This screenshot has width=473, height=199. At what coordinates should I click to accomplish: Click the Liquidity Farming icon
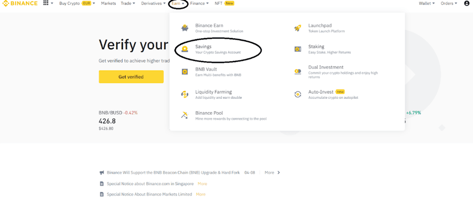tap(185, 94)
